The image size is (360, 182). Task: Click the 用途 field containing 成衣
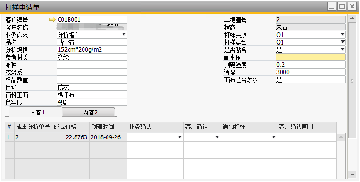tap(92, 87)
